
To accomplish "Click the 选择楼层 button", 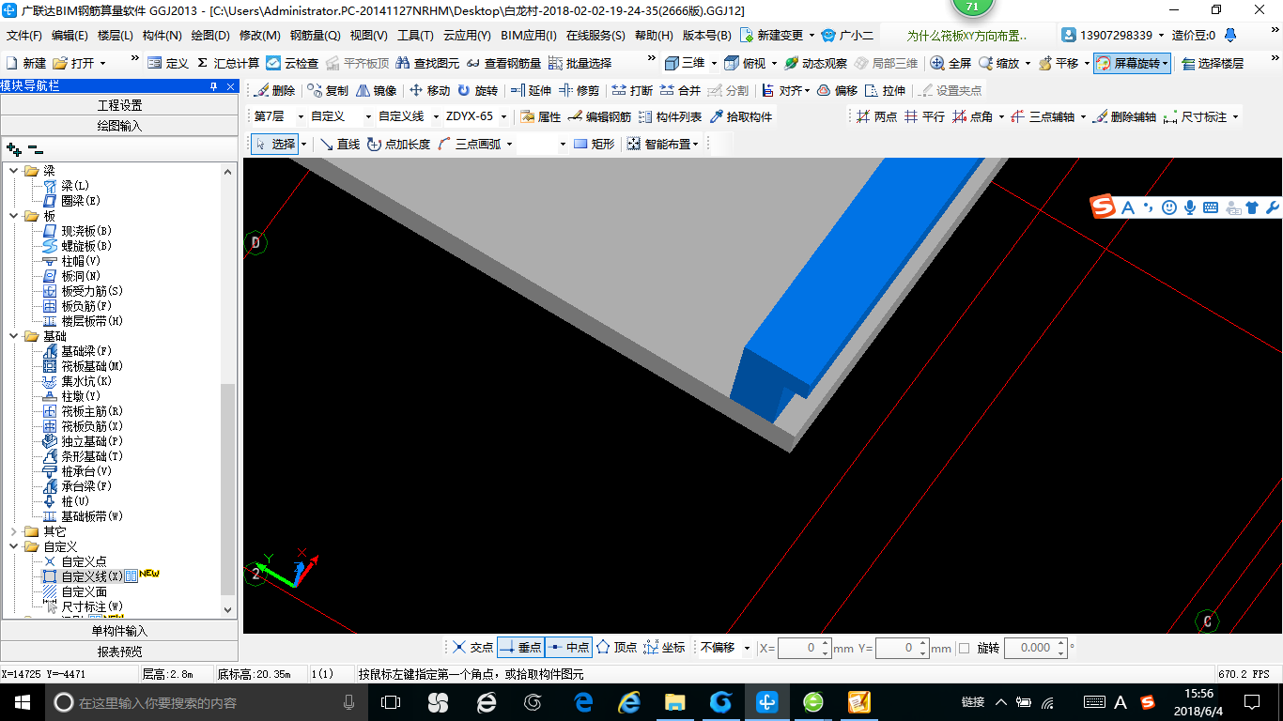I will tap(1213, 63).
